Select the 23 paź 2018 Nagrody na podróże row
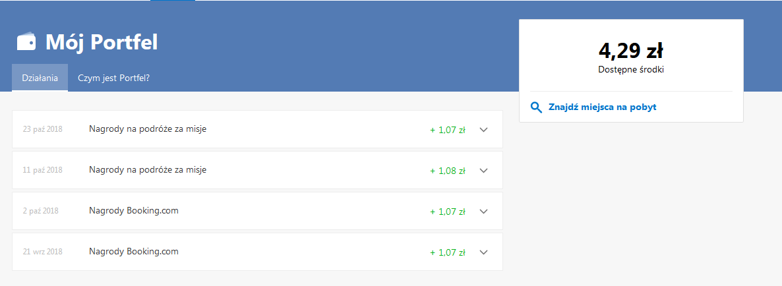Screen dimensions: 782x286 point(257,130)
